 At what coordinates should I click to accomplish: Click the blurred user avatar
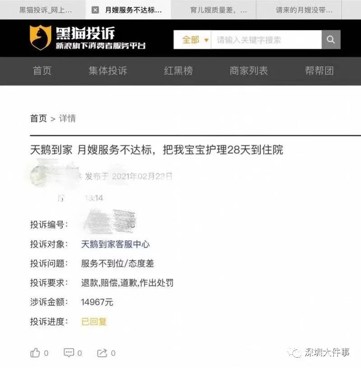(x=39, y=176)
